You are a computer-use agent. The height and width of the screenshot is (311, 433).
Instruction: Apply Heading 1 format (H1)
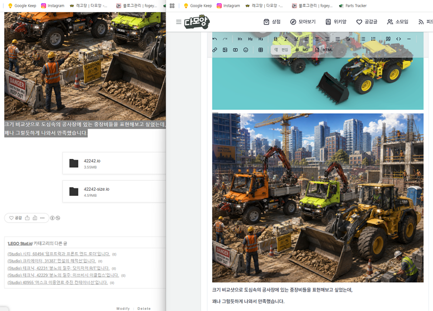(240, 39)
